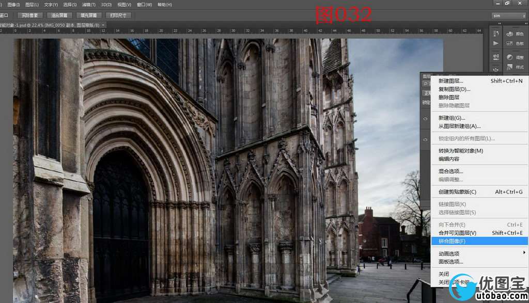Open the History panel icon

click(496, 34)
